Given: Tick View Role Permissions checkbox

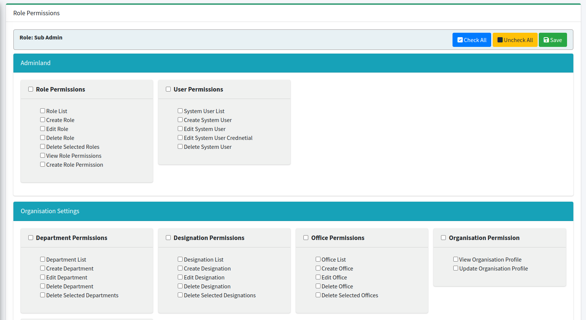Looking at the screenshot, I should (x=43, y=156).
